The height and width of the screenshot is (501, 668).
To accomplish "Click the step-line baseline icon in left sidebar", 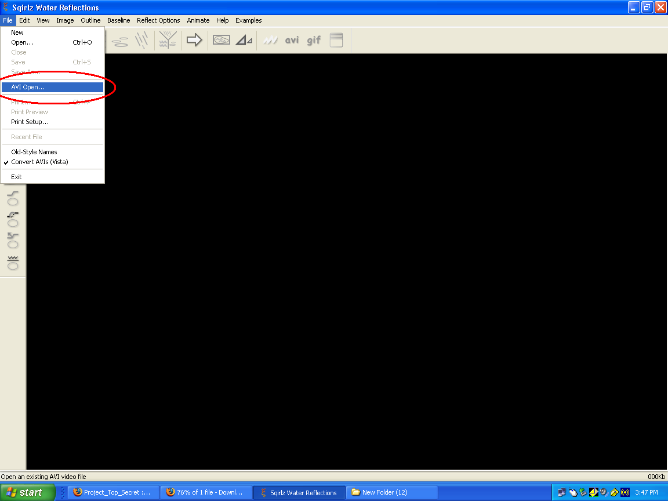I will (13, 193).
